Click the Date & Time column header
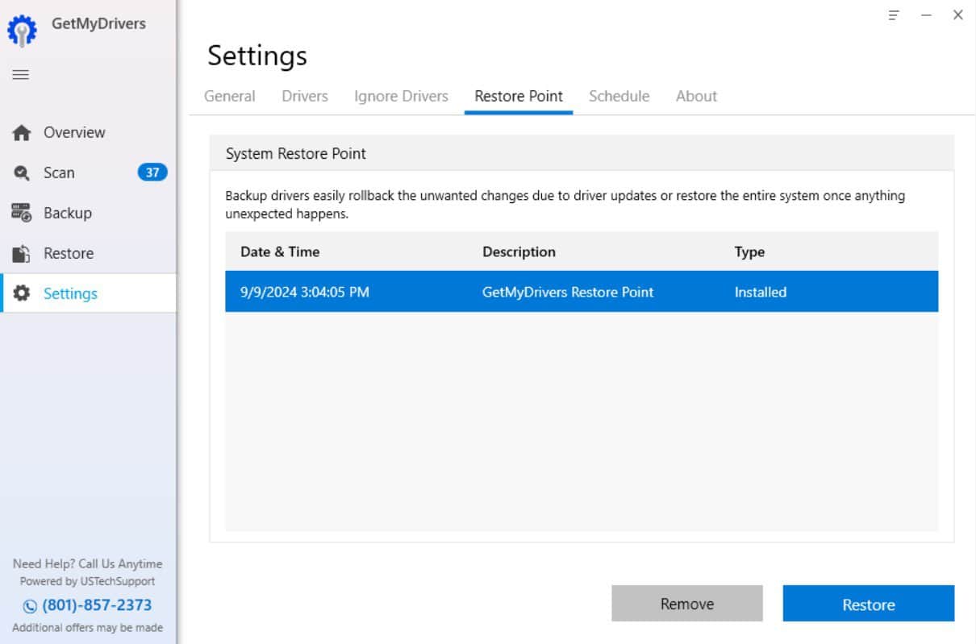Screen dimensions: 976x644 point(280,251)
